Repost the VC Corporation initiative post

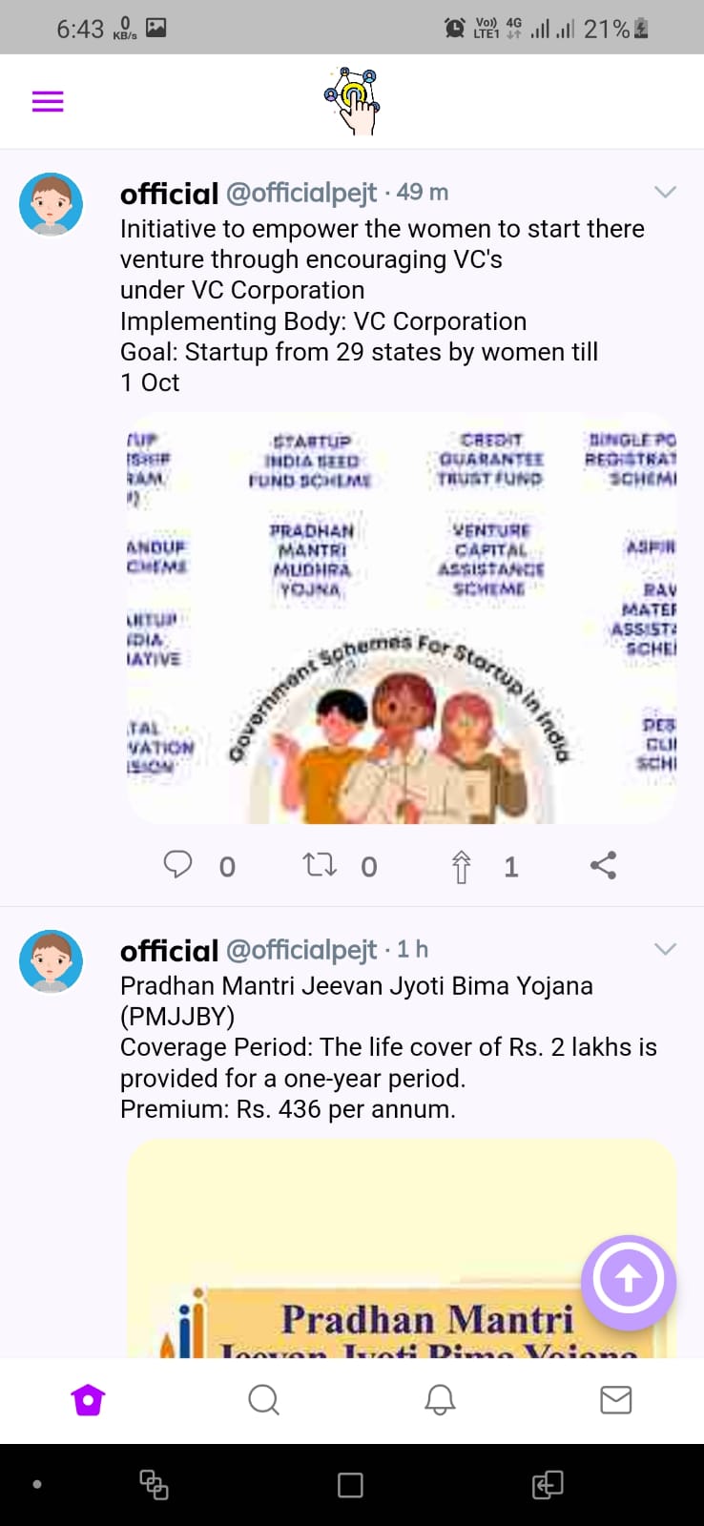tap(320, 864)
